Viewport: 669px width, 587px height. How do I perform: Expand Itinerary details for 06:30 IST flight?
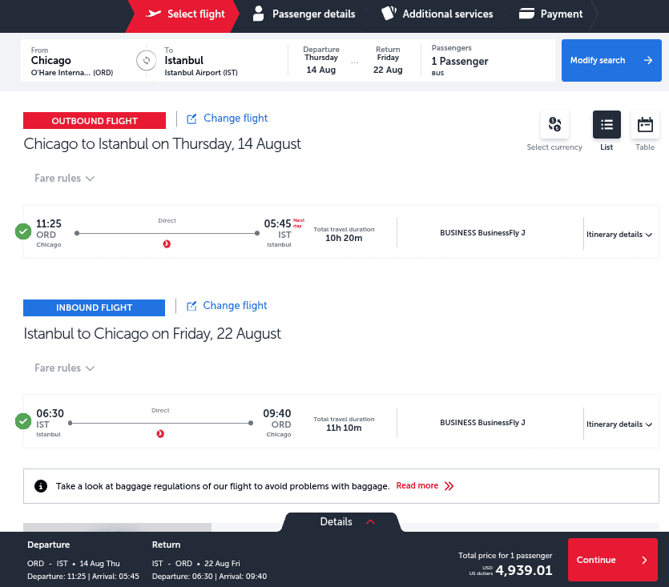click(x=619, y=424)
